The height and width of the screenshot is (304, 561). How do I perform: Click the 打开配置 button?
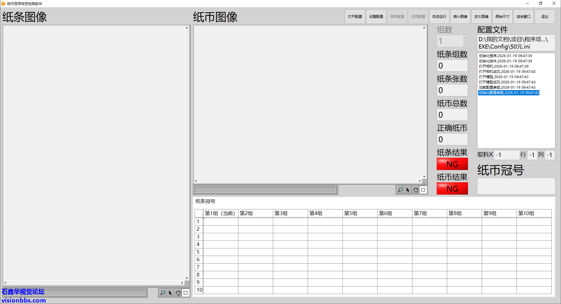tap(355, 17)
